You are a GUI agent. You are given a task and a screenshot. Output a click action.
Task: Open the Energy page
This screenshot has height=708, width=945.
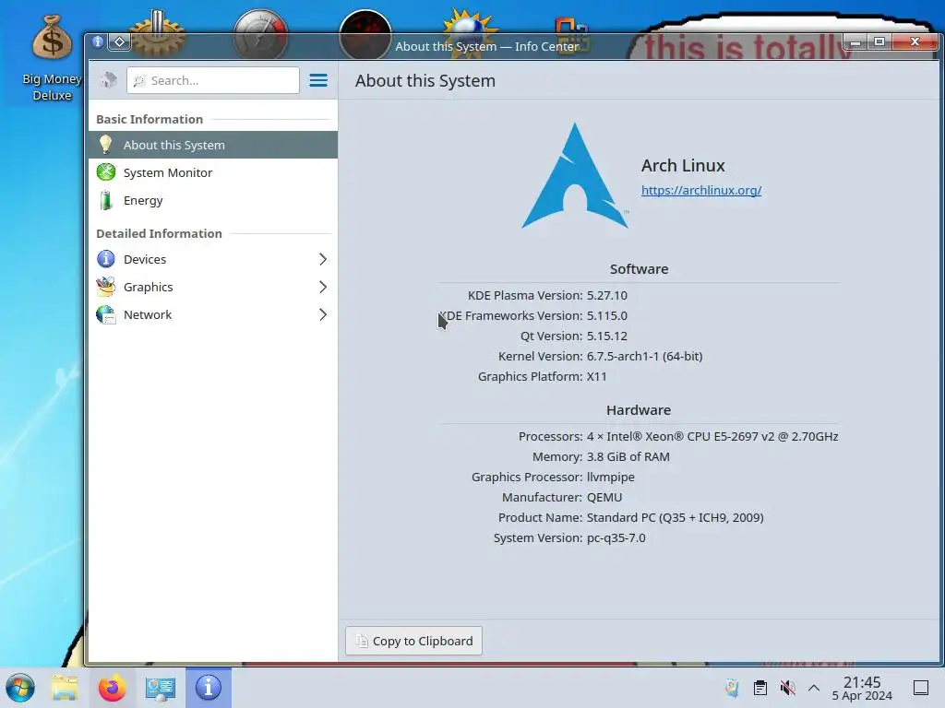point(213,200)
